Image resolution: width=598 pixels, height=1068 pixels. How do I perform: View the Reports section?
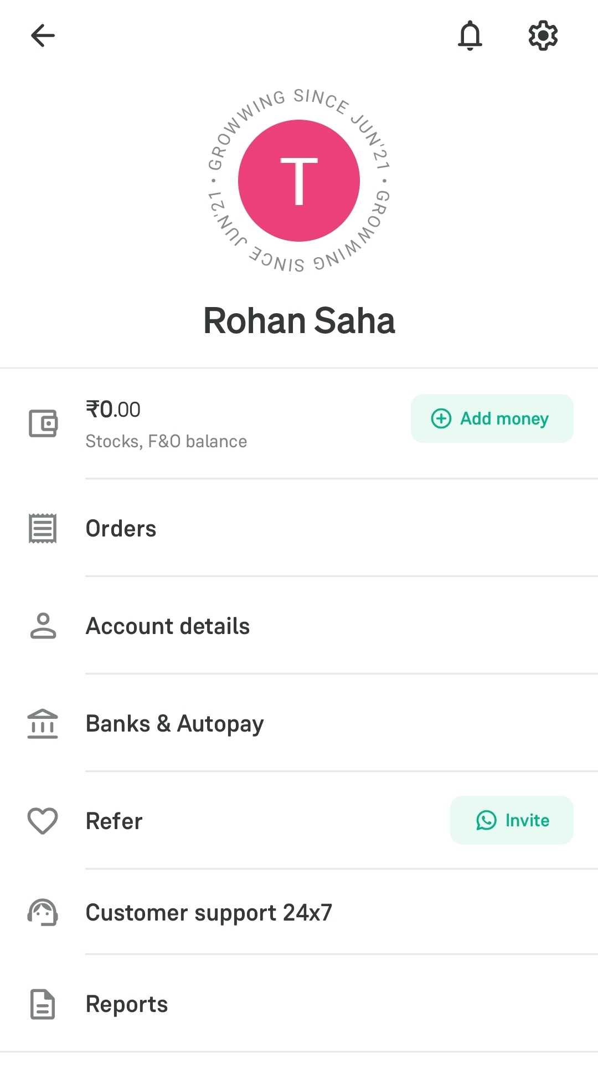click(x=127, y=1004)
